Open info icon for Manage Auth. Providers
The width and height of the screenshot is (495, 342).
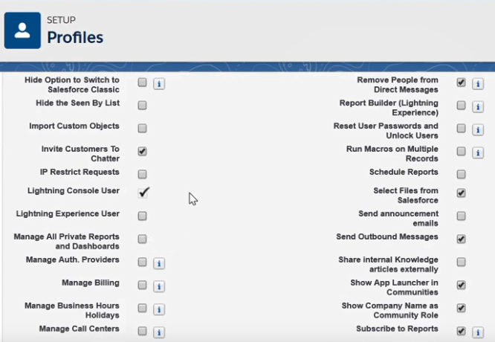(159, 264)
